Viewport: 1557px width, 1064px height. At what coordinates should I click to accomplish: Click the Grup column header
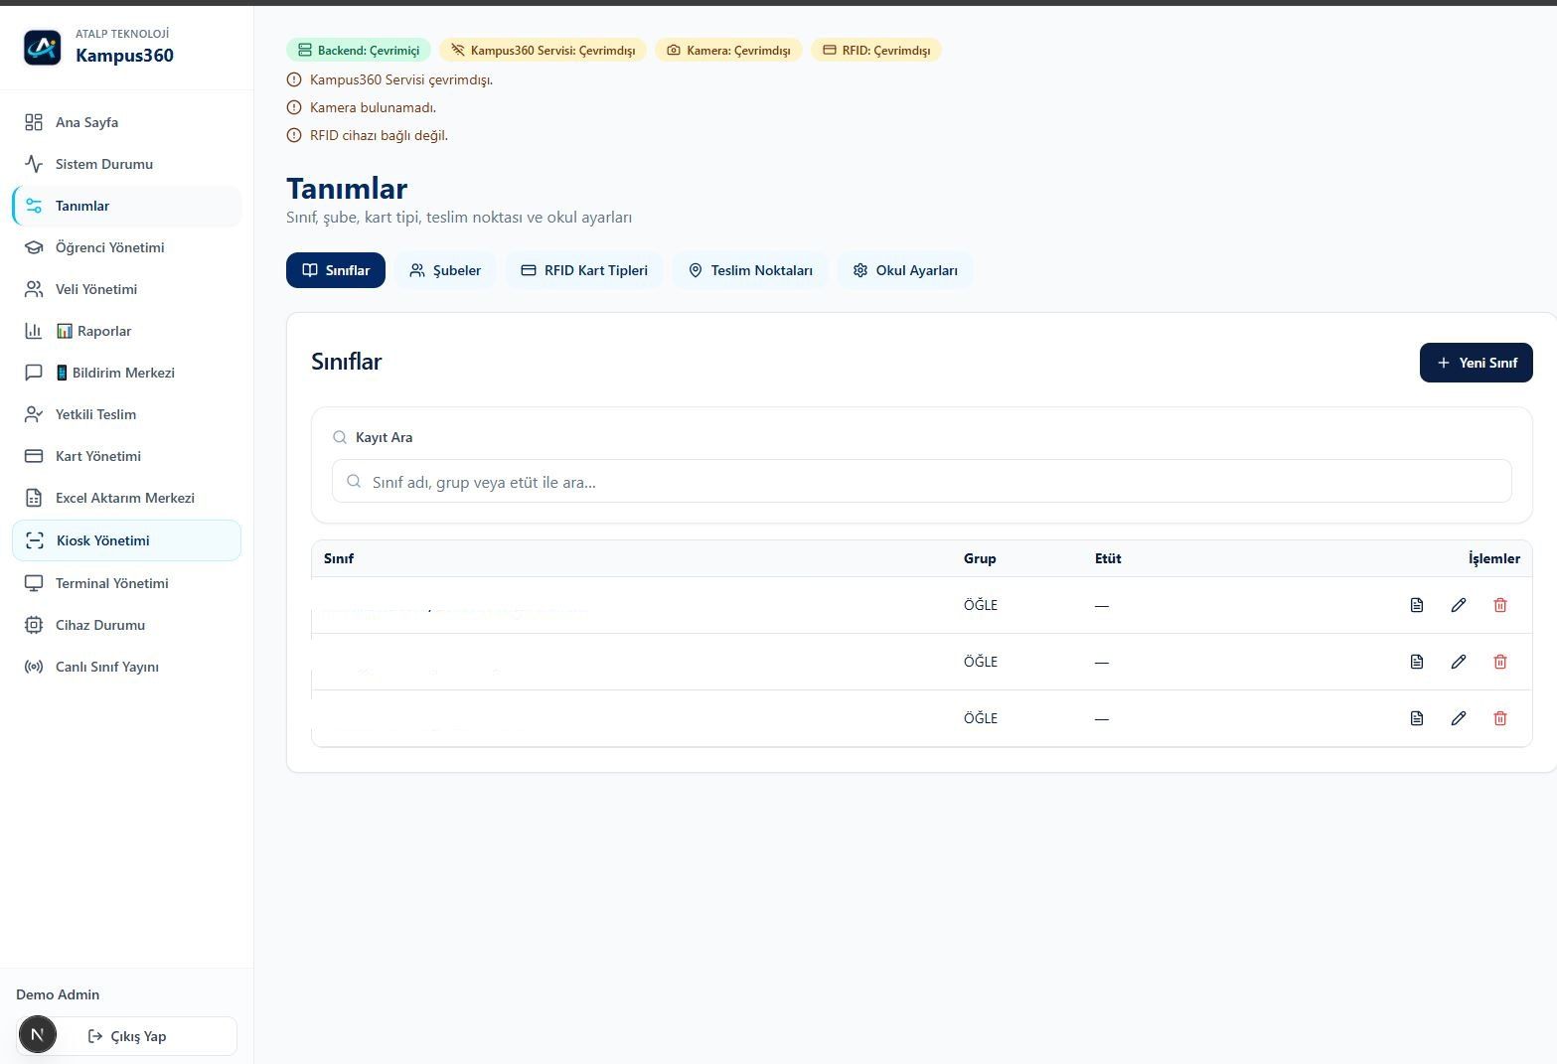[980, 558]
